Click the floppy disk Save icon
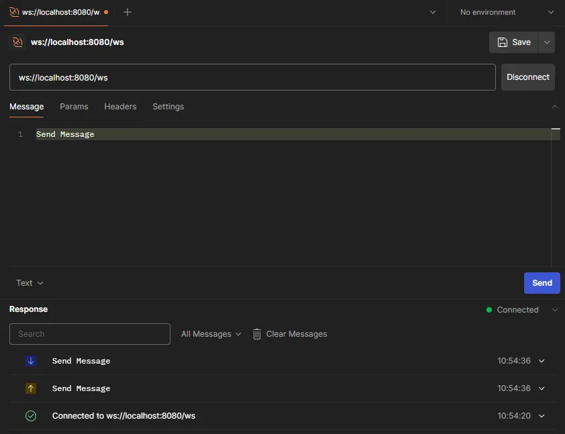Image resolution: width=565 pixels, height=434 pixels. tap(503, 42)
